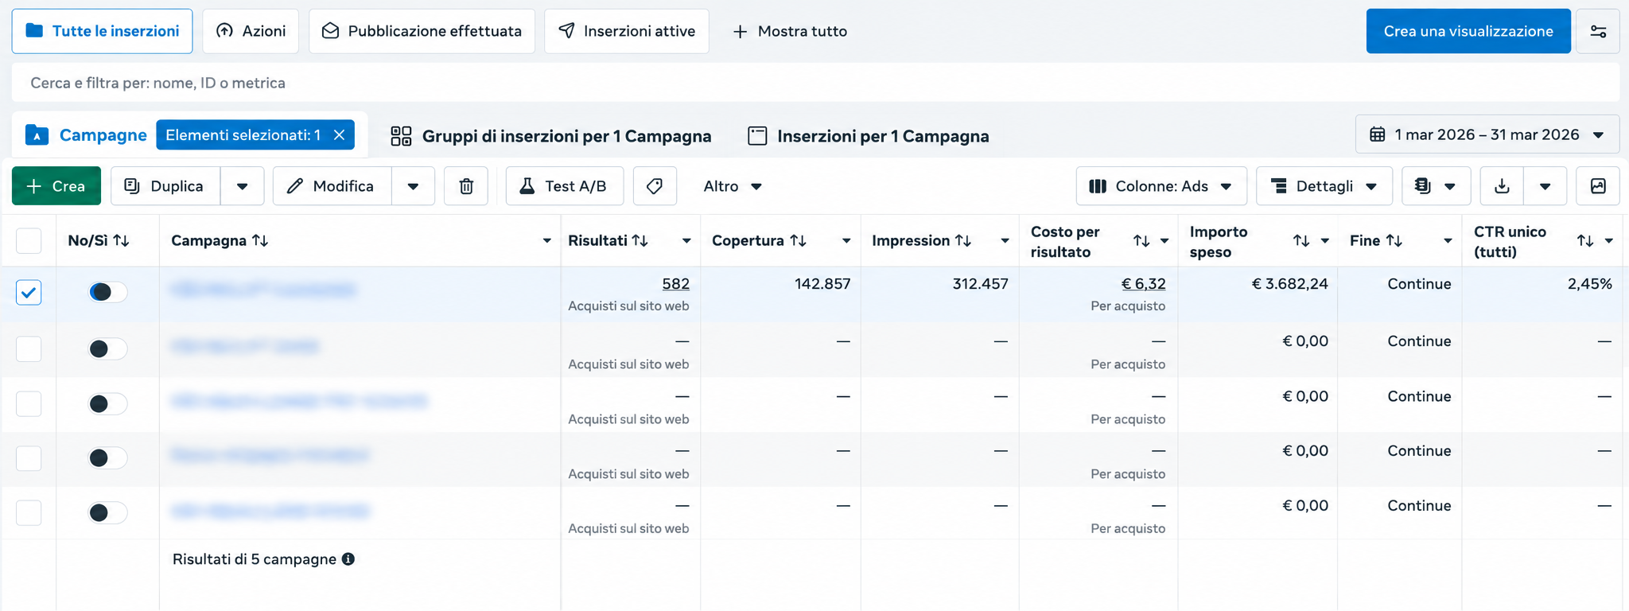Select the Azioni tab
This screenshot has width=1629, height=611.
pyautogui.click(x=251, y=31)
